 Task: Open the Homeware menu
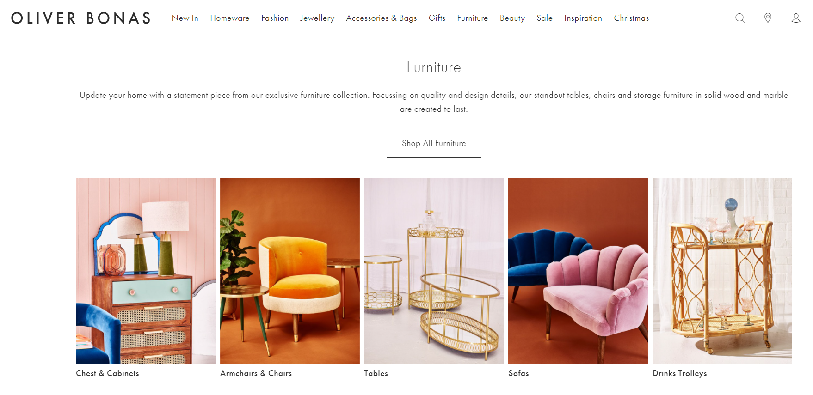230,18
